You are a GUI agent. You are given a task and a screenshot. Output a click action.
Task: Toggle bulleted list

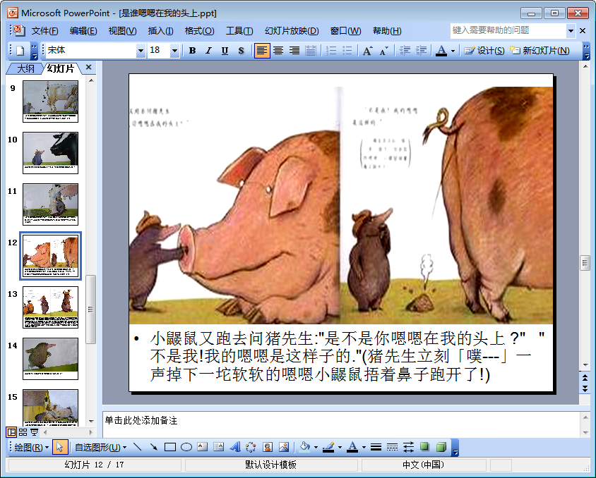(347, 51)
